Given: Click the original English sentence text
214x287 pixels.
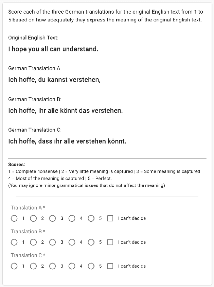Looking at the screenshot, I should (x=53, y=49).
